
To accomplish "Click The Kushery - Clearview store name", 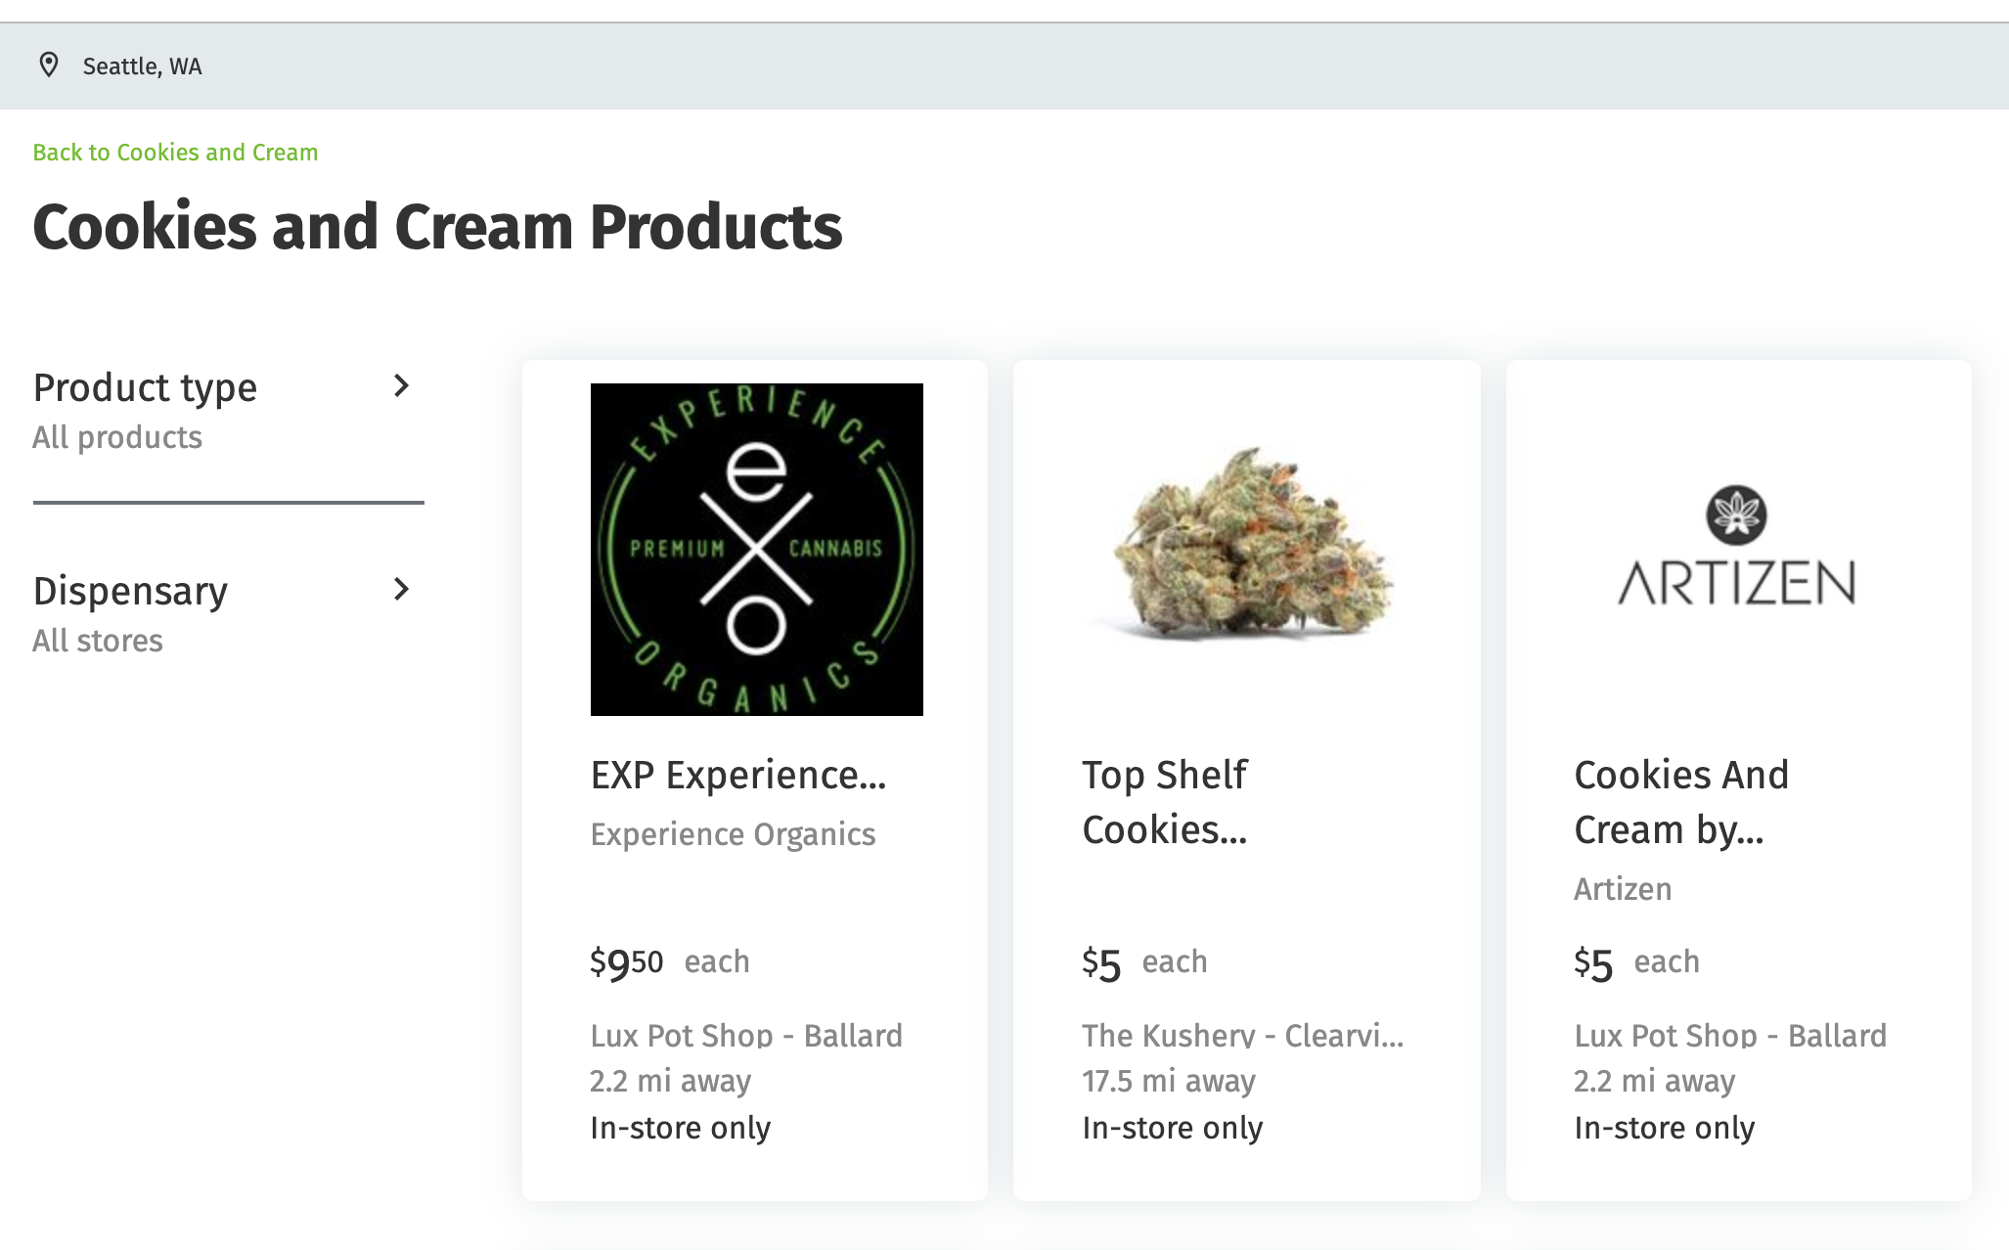I will click(1242, 1036).
